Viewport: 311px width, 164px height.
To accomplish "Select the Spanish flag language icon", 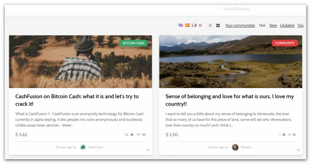I will coord(187,25).
